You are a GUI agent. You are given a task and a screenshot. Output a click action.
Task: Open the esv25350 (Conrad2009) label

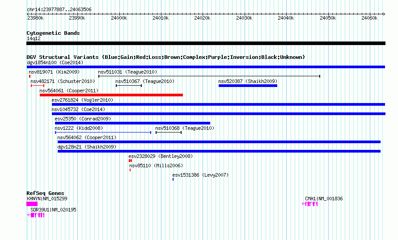click(x=83, y=119)
